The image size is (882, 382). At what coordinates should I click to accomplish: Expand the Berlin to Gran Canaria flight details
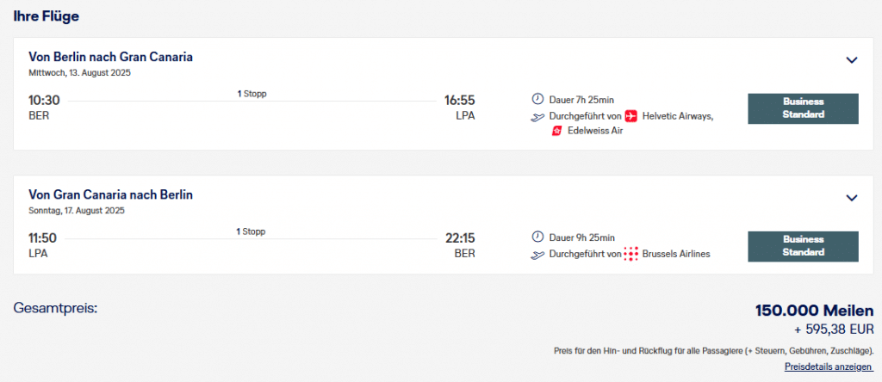pos(852,60)
